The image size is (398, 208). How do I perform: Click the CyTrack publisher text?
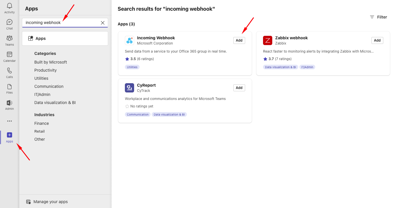click(x=144, y=91)
